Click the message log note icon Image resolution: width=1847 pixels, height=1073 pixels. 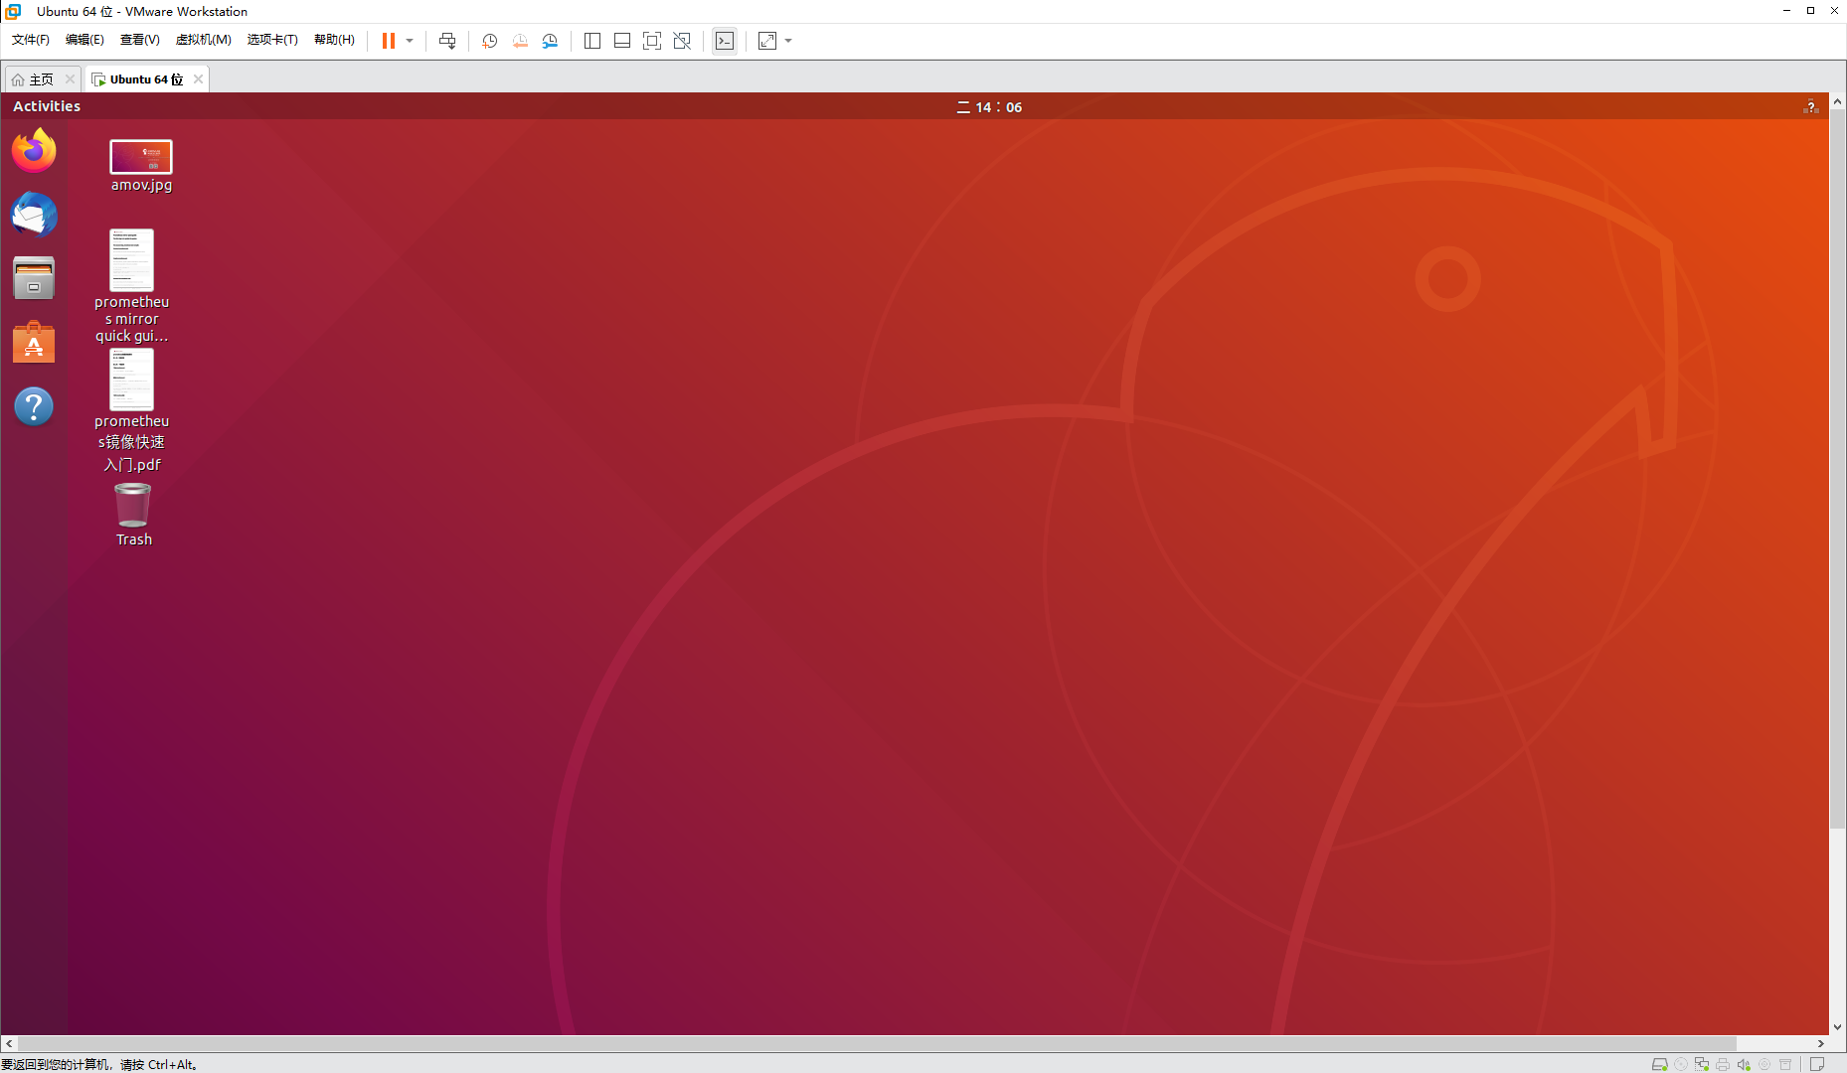pos(1817,1064)
